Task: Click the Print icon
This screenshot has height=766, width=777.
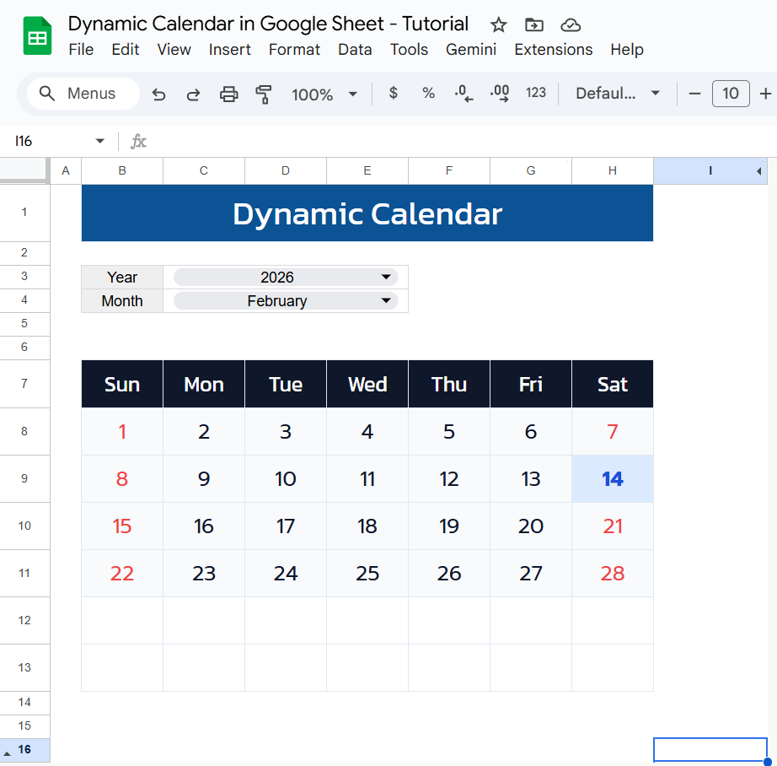Action: pyautogui.click(x=228, y=94)
